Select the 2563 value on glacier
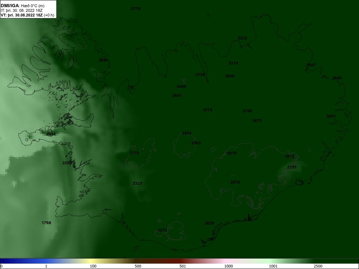Image resolution: width=359 pixels, height=269 pixels. [x=196, y=143]
